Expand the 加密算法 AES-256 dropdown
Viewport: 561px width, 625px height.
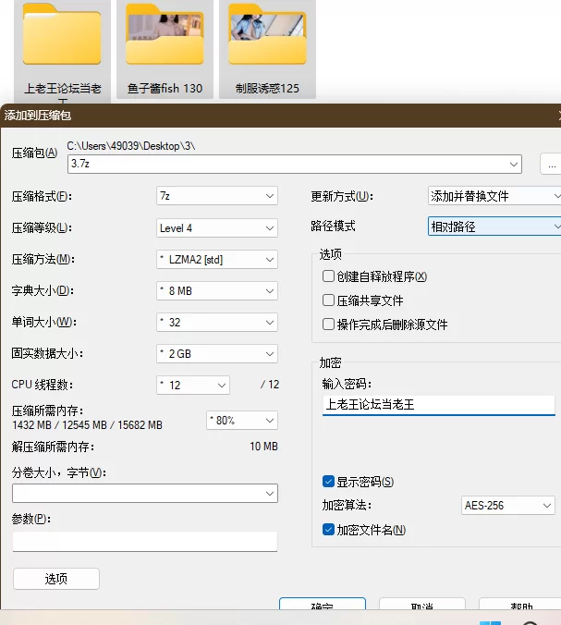point(507,506)
